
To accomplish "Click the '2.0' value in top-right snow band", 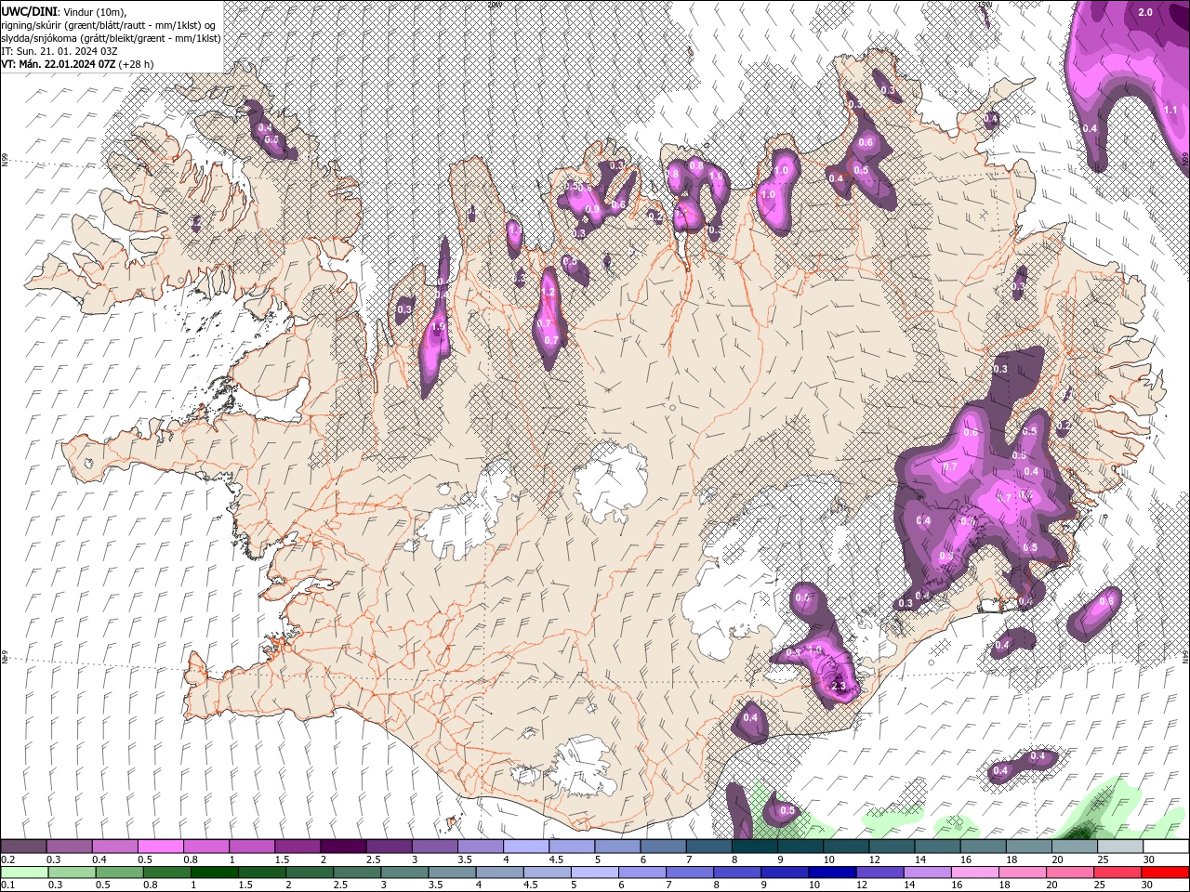I will click(x=1145, y=12).
